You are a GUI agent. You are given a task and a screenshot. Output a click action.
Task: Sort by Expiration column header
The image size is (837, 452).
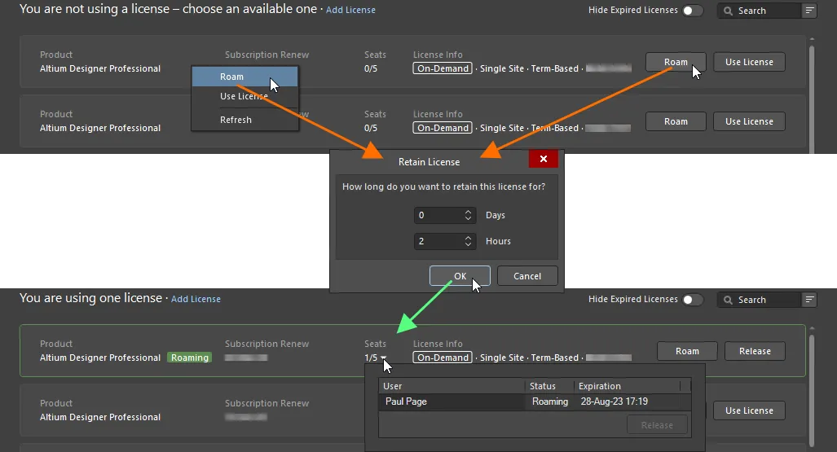click(628, 386)
